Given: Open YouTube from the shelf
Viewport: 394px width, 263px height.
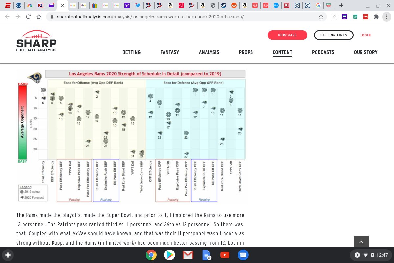Looking at the screenshot, I should tap(225, 255).
